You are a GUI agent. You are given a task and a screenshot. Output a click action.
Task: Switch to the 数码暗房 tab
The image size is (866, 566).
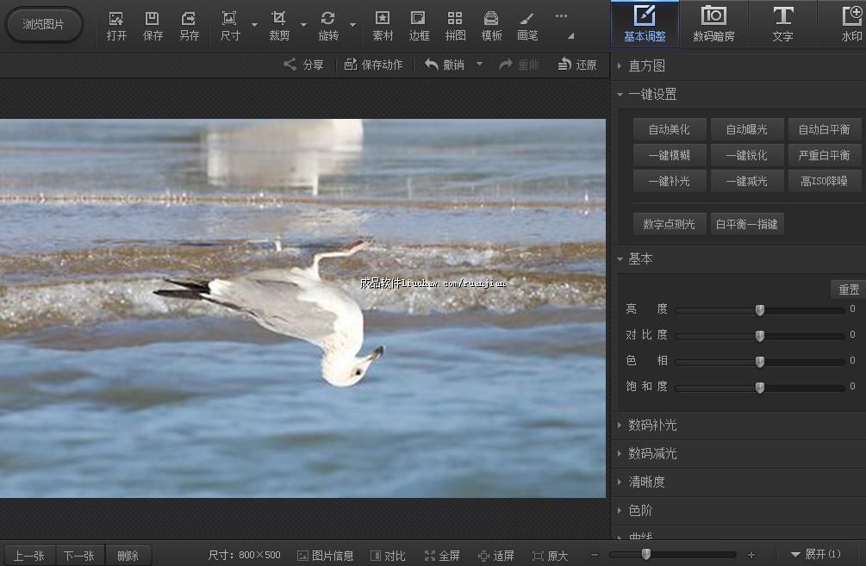713,23
